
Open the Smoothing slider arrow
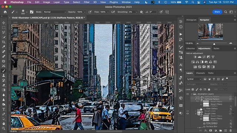pyautogui.click(x=137, y=12)
